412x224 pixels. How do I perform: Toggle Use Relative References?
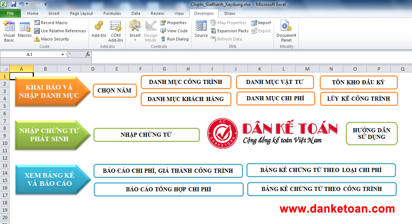[37, 31]
